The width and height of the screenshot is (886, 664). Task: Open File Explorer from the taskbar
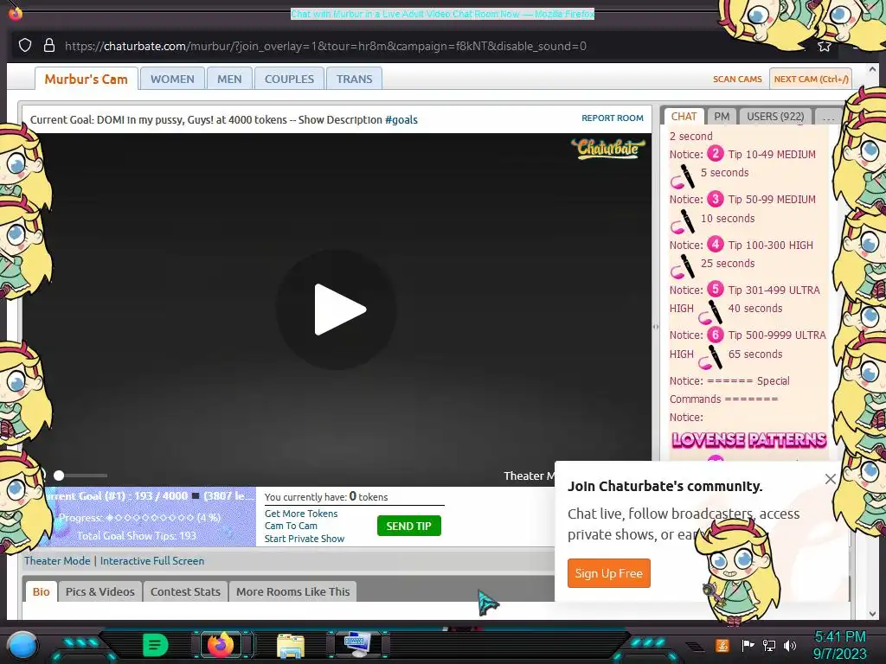pyautogui.click(x=291, y=645)
